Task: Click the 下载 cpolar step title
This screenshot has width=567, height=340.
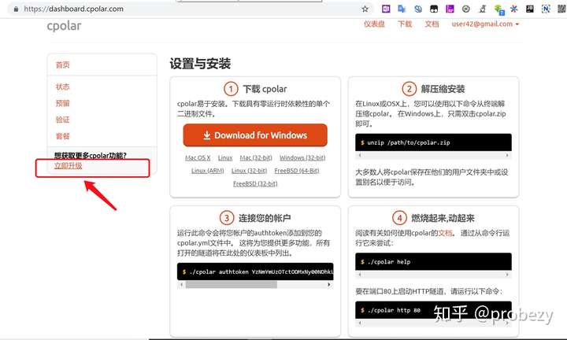Action: 265,89
